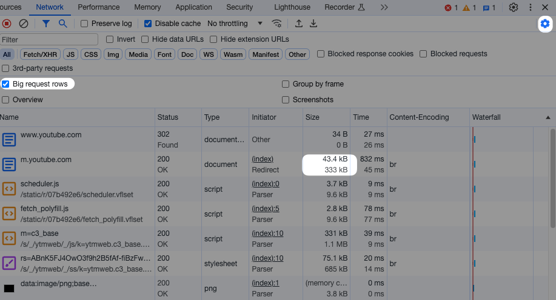
Task: Filter by Media requests
Action: (x=138, y=54)
